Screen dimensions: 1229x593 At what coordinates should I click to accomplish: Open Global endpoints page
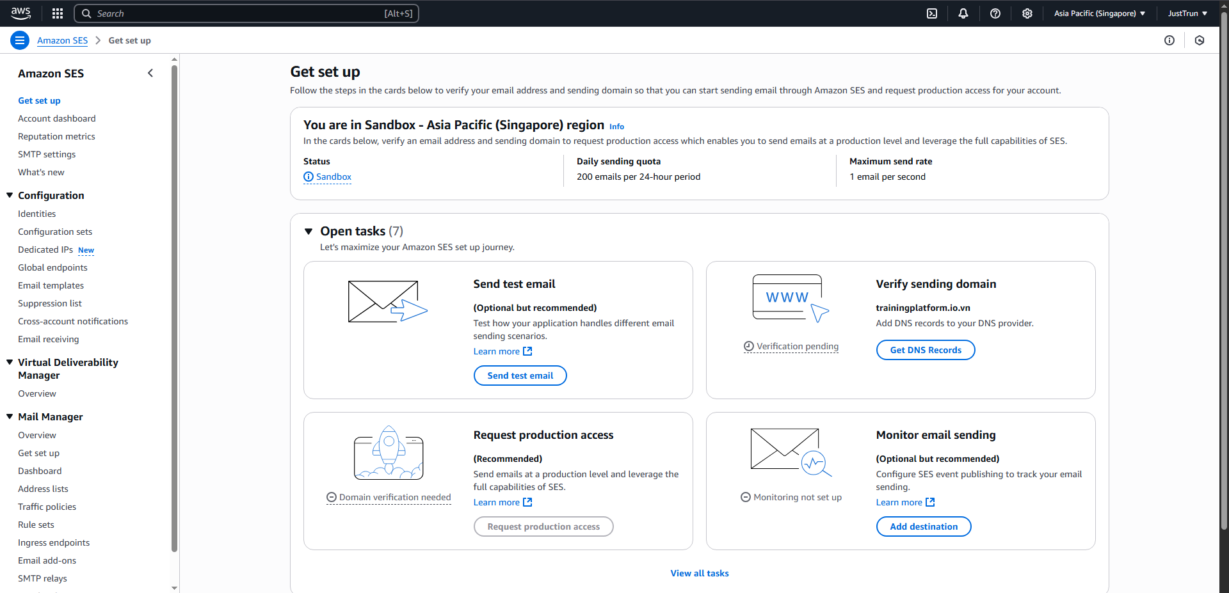52,267
